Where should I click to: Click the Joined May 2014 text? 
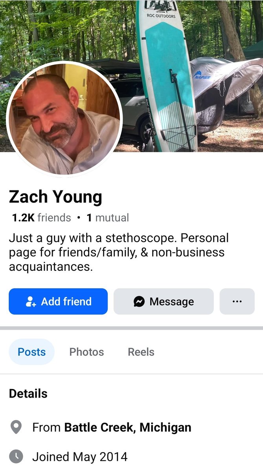(x=80, y=457)
